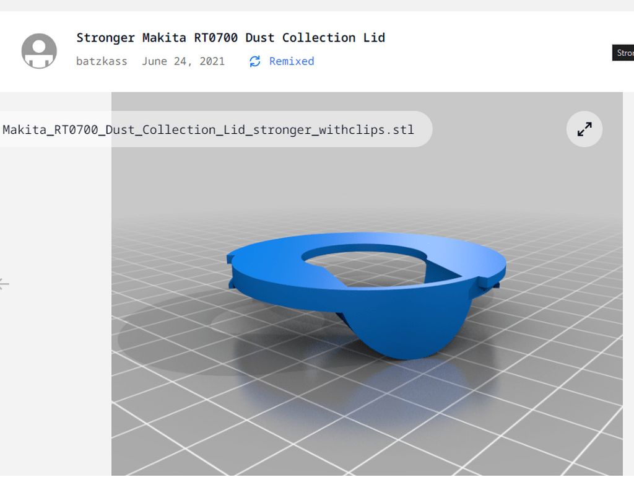Click the publish date June 24, 2021
Image resolution: width=634 pixels, height=482 pixels.
(x=183, y=61)
